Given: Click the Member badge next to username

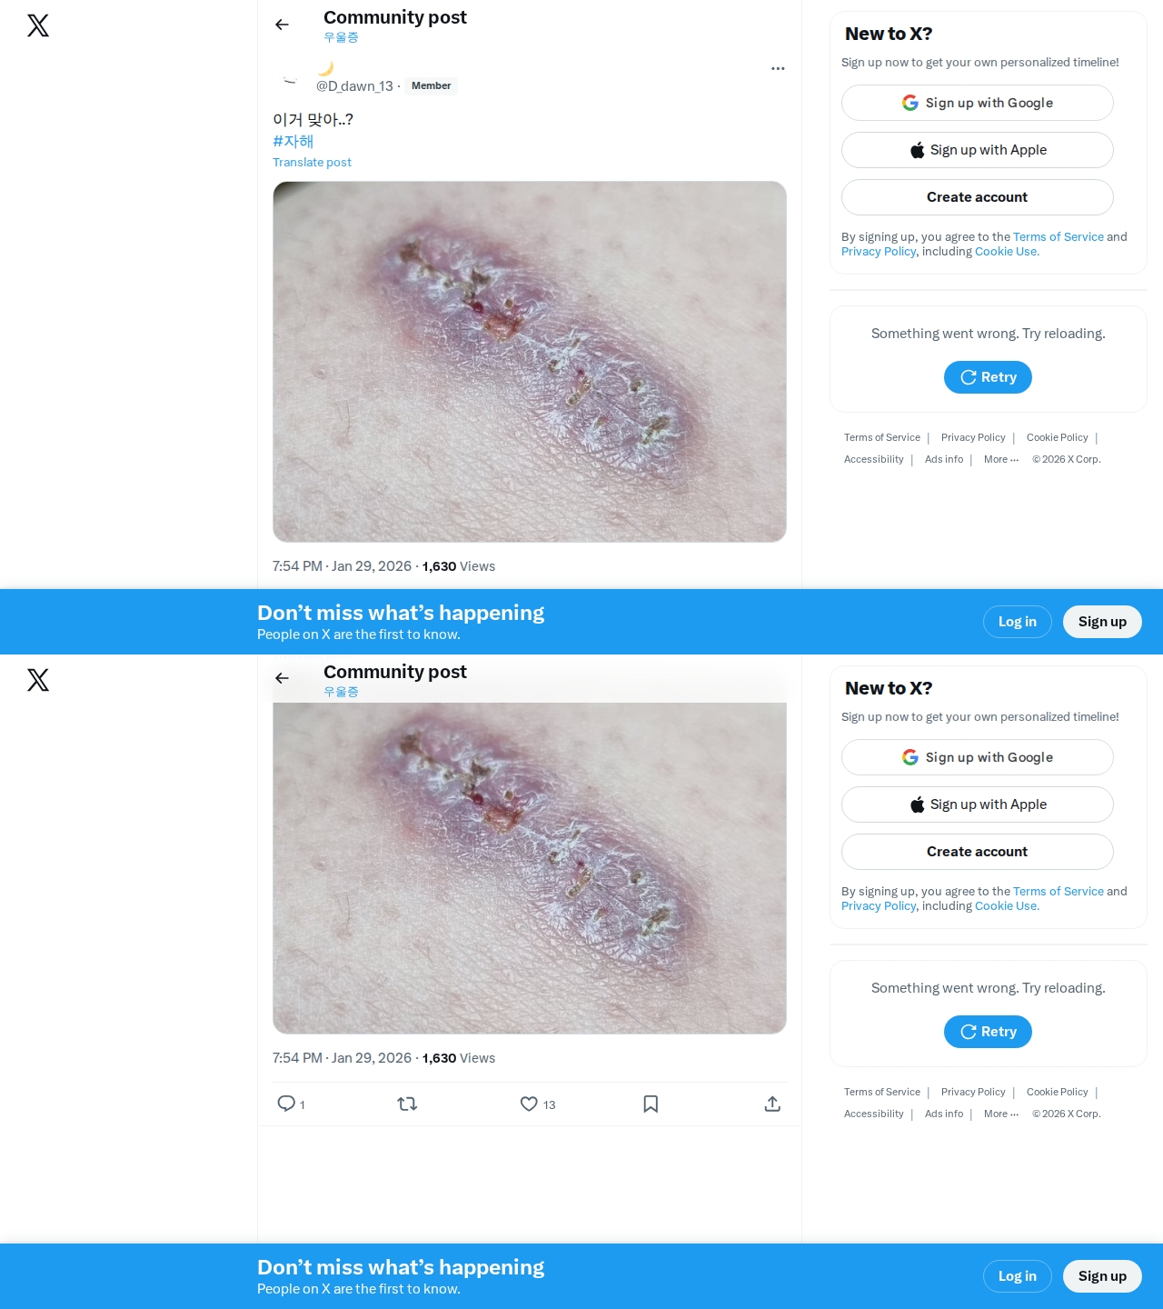Looking at the screenshot, I should tap(431, 86).
